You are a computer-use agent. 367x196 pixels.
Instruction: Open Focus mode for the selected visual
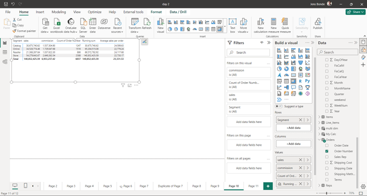click(130, 86)
